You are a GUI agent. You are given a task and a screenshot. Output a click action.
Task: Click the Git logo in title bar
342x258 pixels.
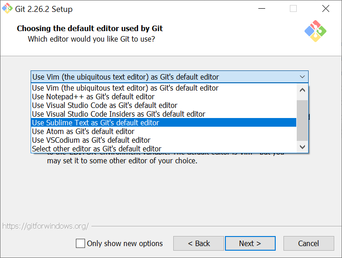pyautogui.click(x=7, y=9)
